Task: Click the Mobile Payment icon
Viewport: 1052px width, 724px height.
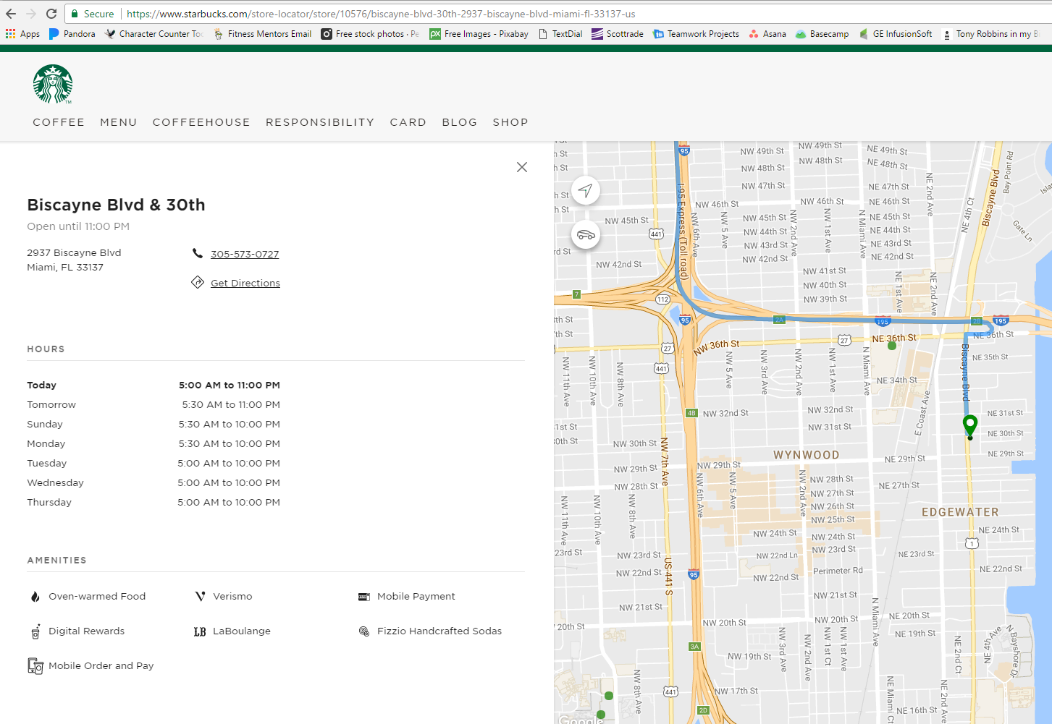Action: coord(364,597)
